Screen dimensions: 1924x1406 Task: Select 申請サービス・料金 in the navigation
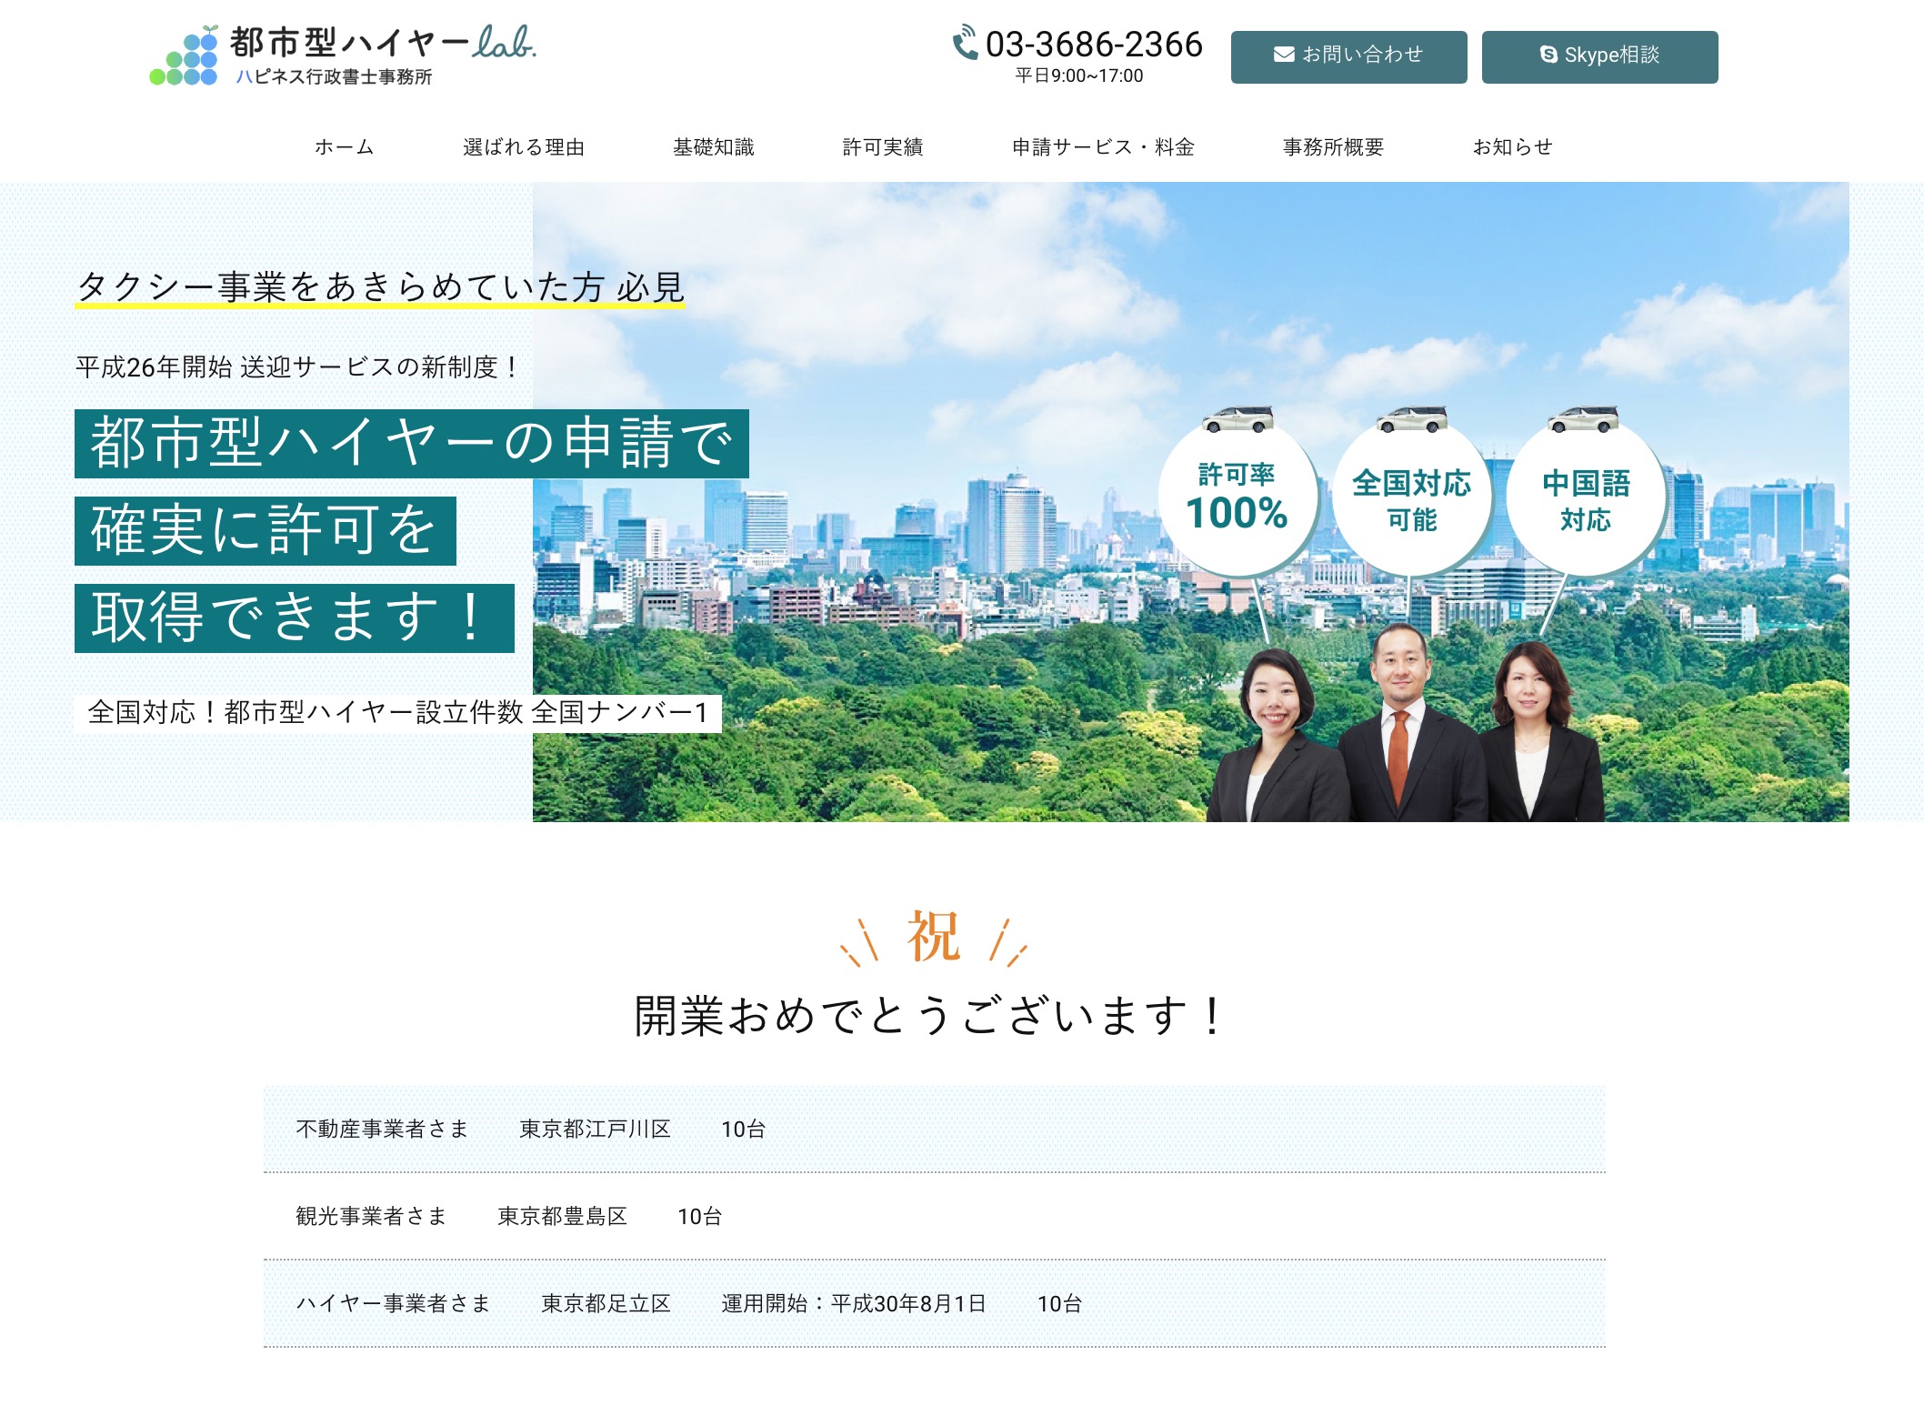(1103, 146)
